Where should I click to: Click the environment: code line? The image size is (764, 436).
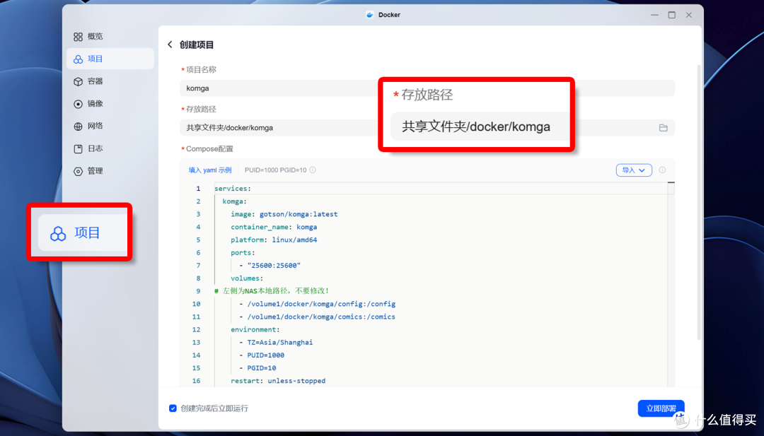pyautogui.click(x=255, y=329)
